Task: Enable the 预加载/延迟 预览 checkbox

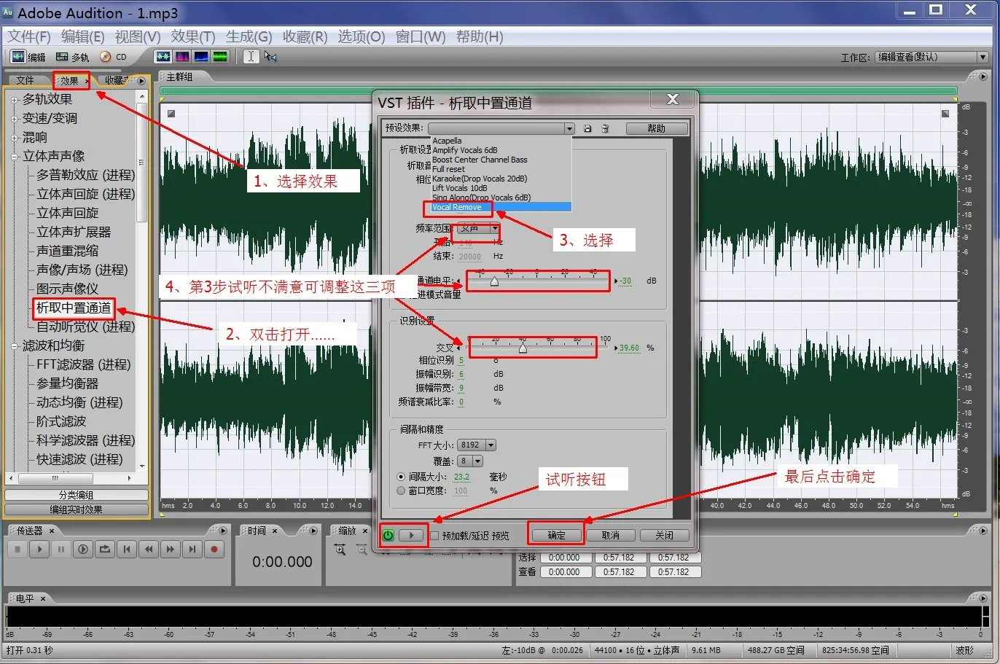Action: [x=434, y=536]
